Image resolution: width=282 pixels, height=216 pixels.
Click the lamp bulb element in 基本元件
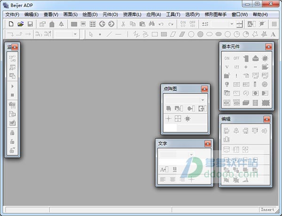227,84
